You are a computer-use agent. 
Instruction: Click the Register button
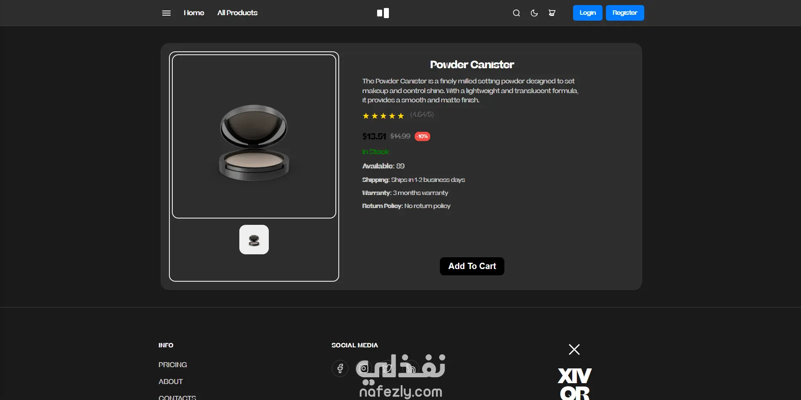625,13
